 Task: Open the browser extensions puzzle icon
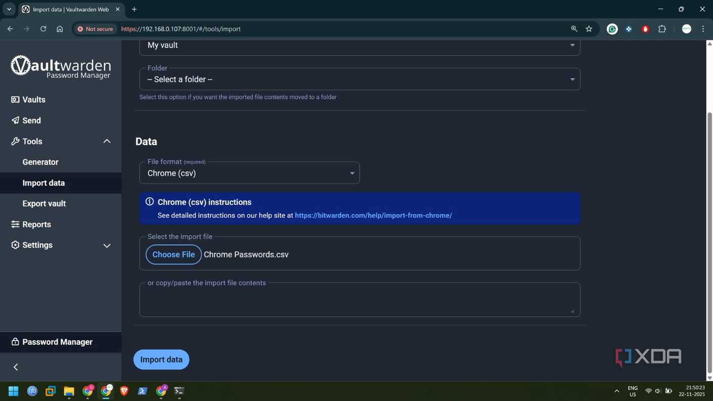[x=662, y=29]
